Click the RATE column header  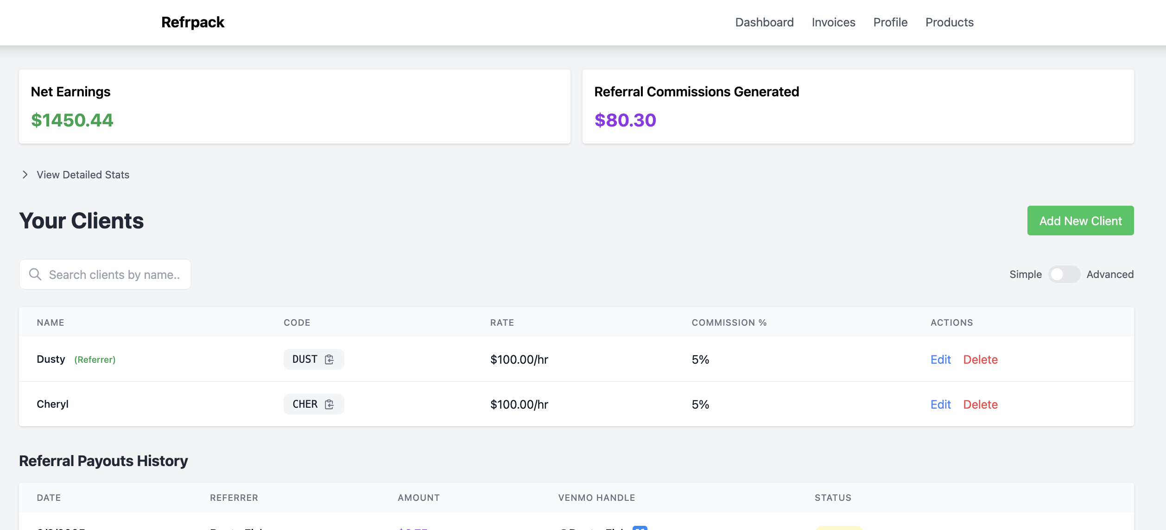tap(502, 322)
